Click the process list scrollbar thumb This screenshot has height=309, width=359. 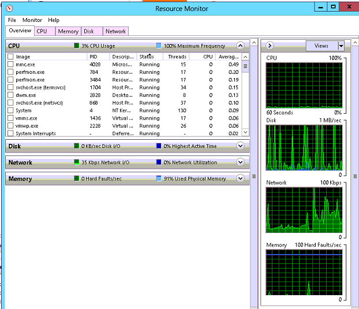(x=245, y=66)
